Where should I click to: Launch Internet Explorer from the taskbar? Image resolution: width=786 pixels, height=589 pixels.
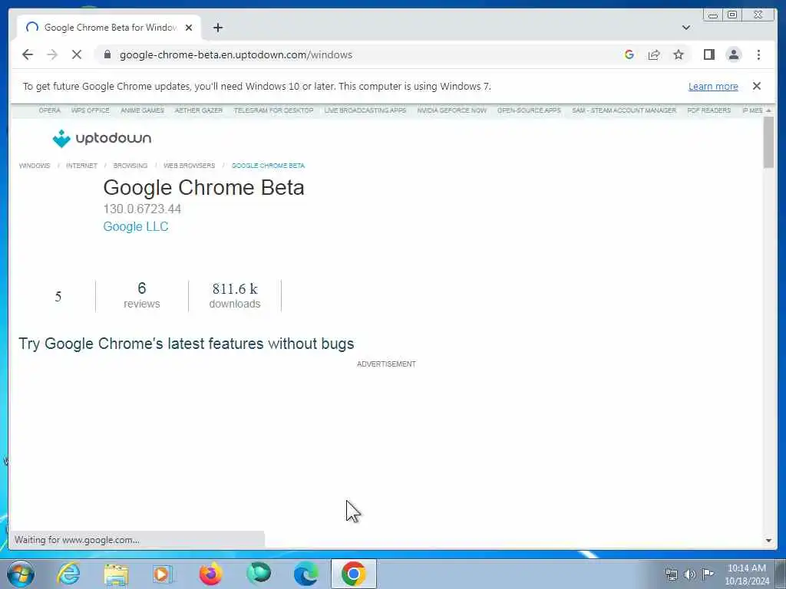pyautogui.click(x=68, y=574)
